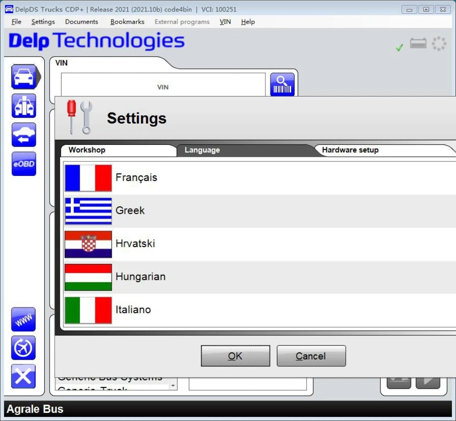Open the File menu
Viewport: 456px width, 421px height.
pyautogui.click(x=16, y=22)
